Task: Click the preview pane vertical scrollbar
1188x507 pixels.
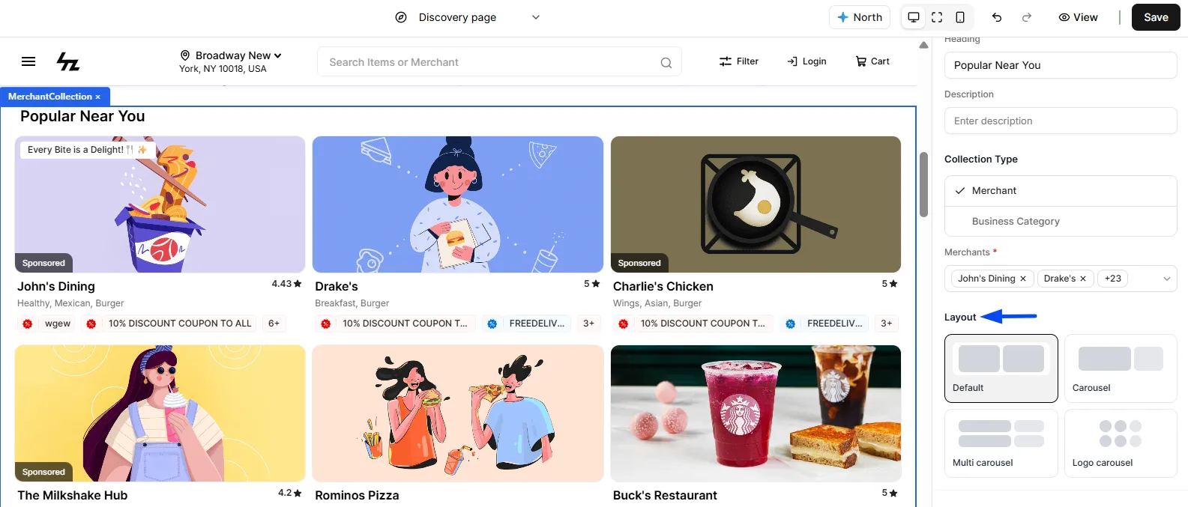Action: (x=924, y=185)
